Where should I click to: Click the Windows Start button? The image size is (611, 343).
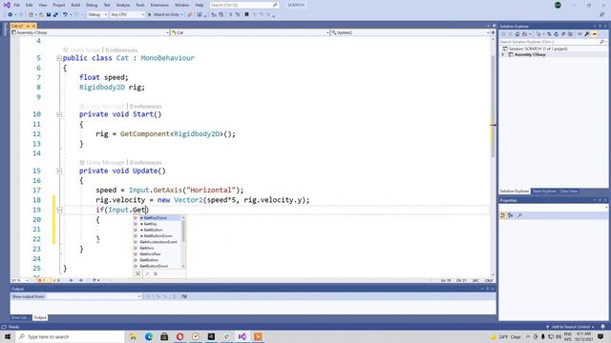[8, 336]
